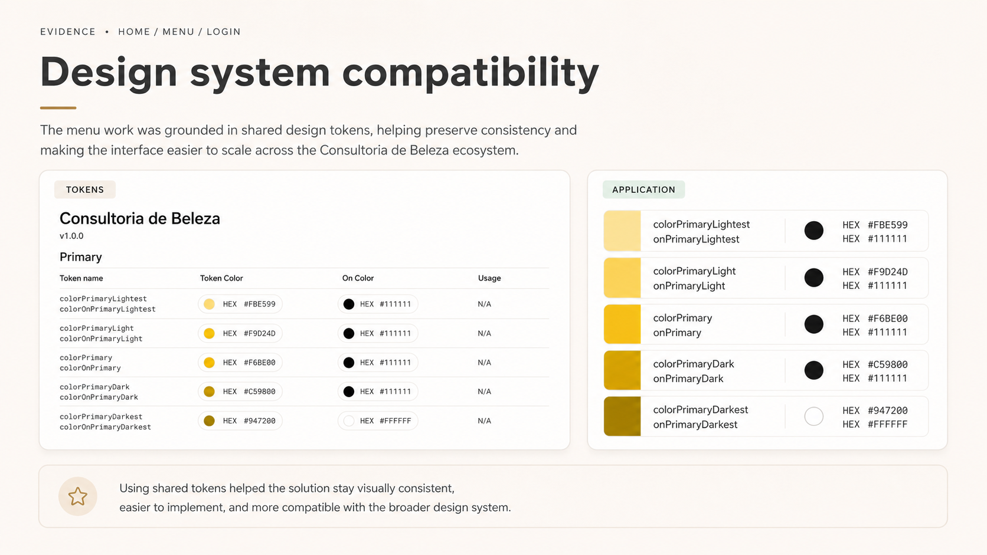Click the black on-color dot for onPrimaryLight
This screenshot has height=555, width=987.
(x=814, y=278)
